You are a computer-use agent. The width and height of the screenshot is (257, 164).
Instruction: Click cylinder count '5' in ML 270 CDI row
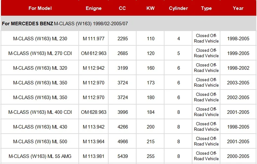tap(179, 53)
